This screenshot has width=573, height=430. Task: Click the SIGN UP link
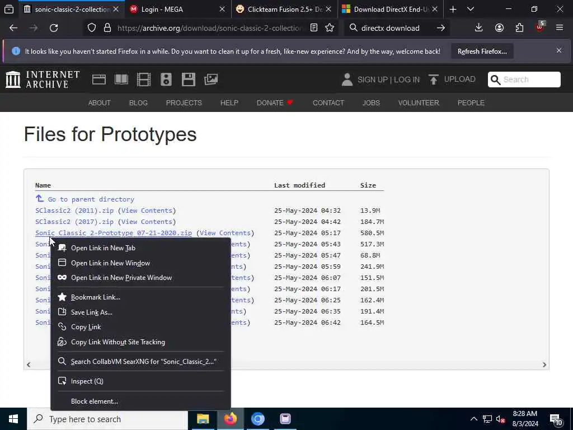click(372, 80)
